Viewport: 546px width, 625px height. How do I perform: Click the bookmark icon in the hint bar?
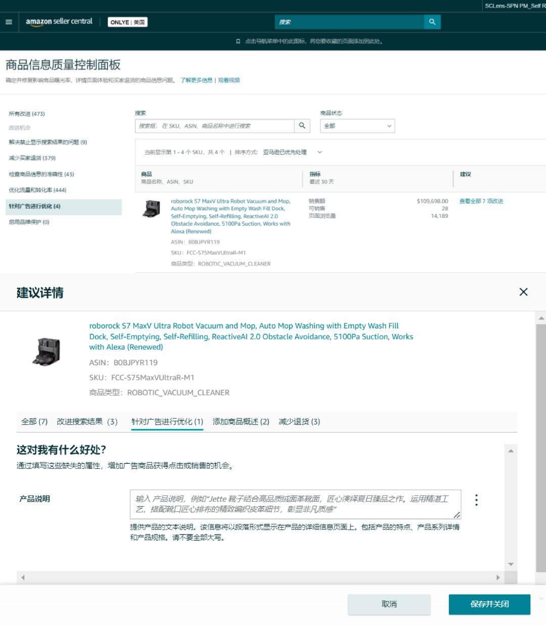pos(238,41)
